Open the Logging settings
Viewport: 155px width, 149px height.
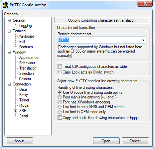26,26
